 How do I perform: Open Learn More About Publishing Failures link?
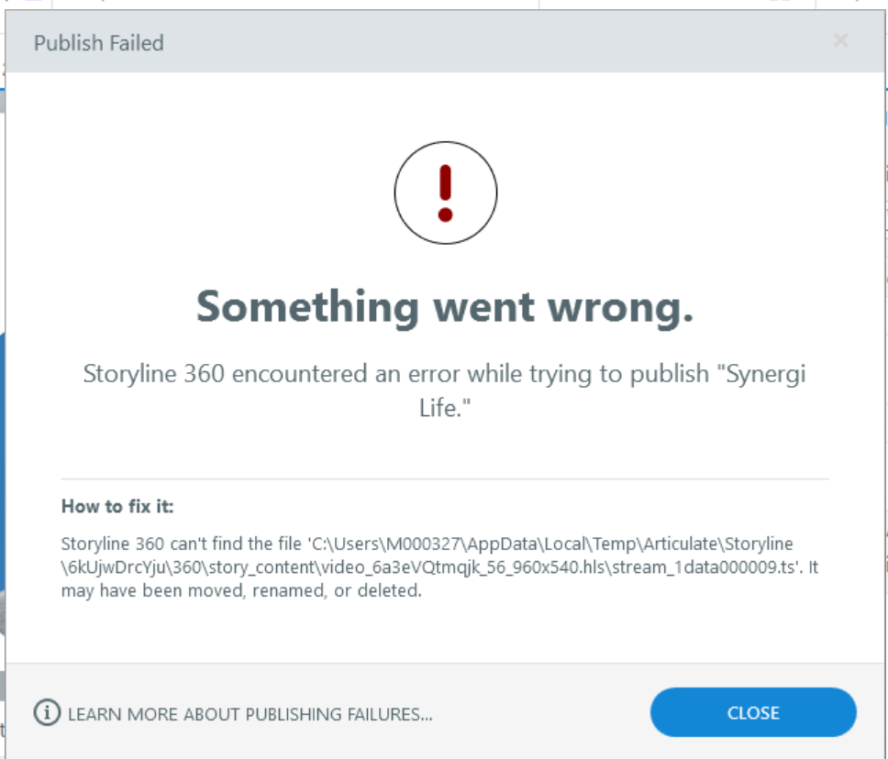coord(250,714)
